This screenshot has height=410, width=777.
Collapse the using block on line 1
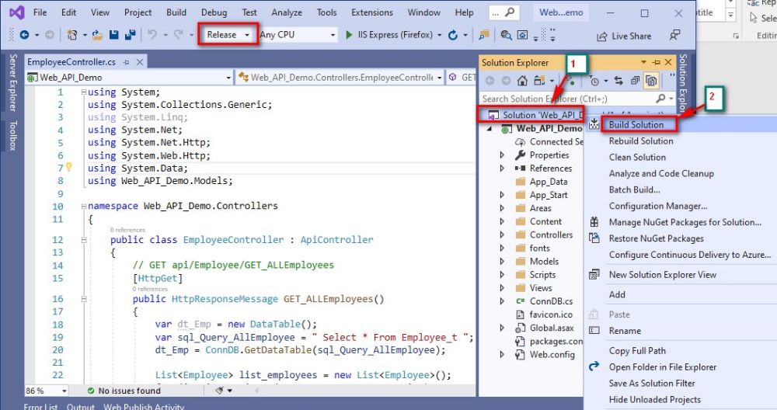[x=84, y=92]
